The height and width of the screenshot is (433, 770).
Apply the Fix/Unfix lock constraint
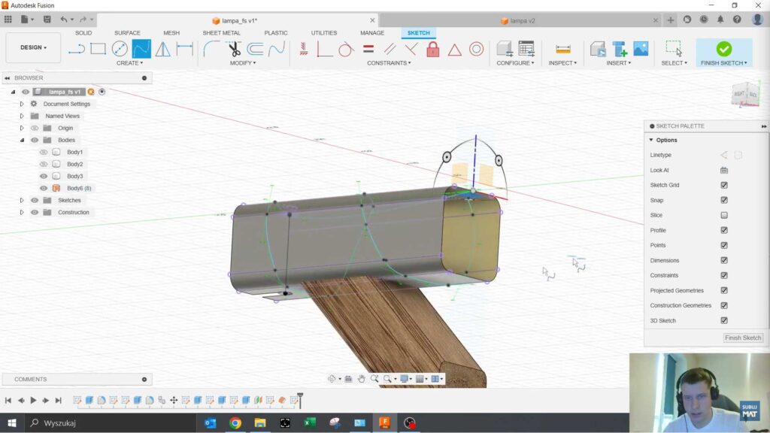(x=433, y=50)
